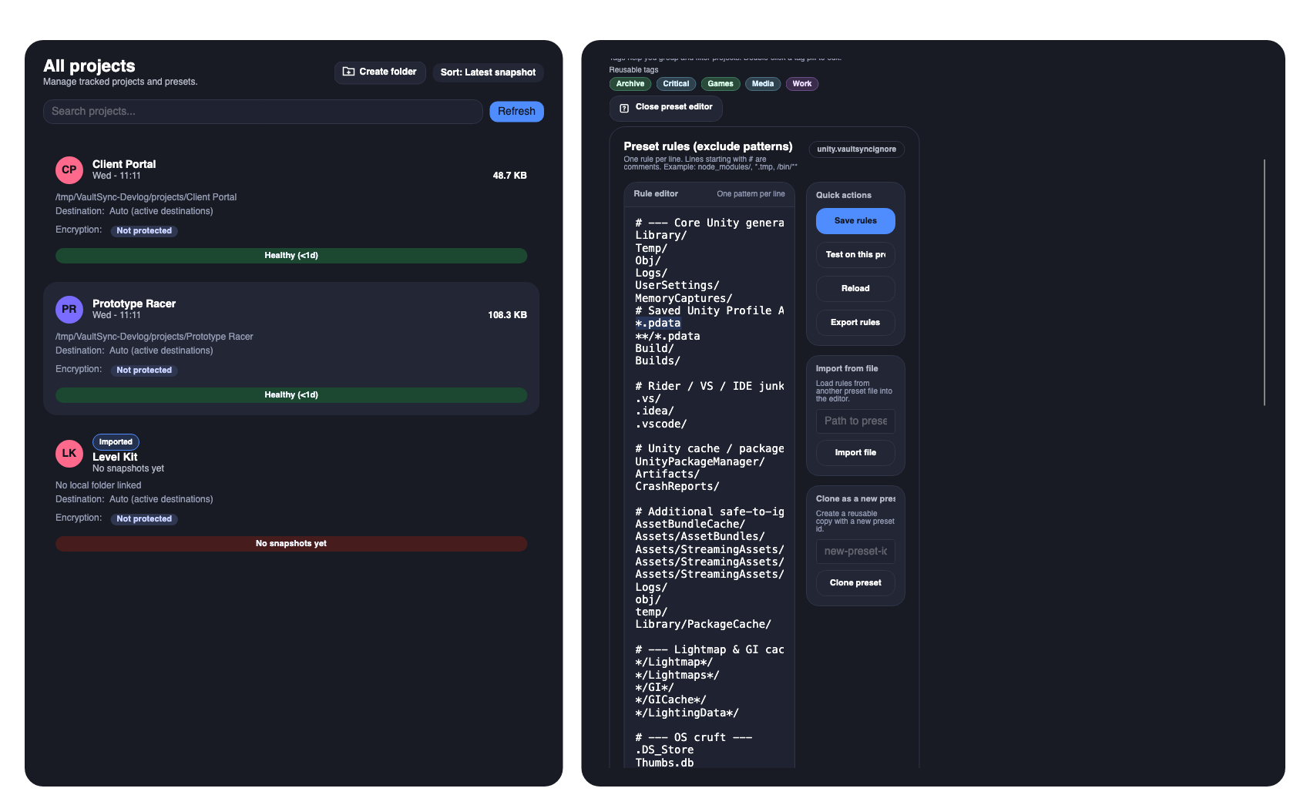Screen dimensions: 1310x805
Task: Click Prototype Racer's 108.3 KB size
Action: point(507,315)
